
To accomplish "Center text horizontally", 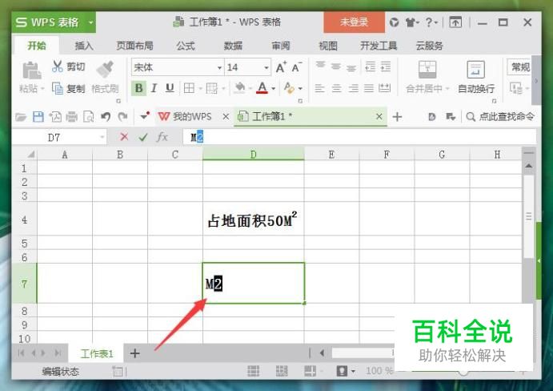I will 336,88.
